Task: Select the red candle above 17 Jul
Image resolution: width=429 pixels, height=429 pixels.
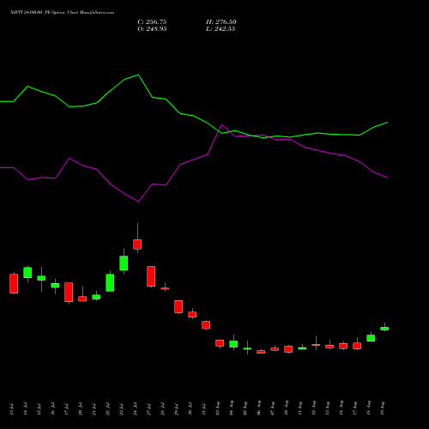Action: pos(69,292)
